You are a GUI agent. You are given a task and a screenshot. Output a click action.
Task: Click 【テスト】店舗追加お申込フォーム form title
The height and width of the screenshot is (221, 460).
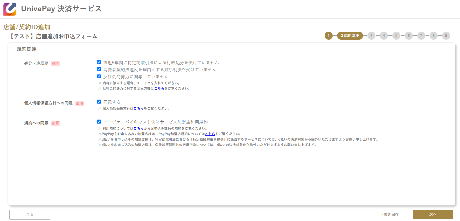tap(53, 36)
